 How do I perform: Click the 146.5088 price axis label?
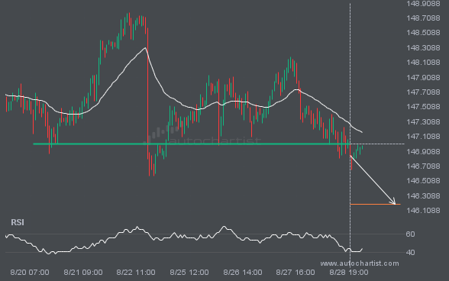tap(423, 181)
